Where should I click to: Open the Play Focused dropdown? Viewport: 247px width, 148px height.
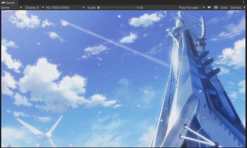click(192, 8)
